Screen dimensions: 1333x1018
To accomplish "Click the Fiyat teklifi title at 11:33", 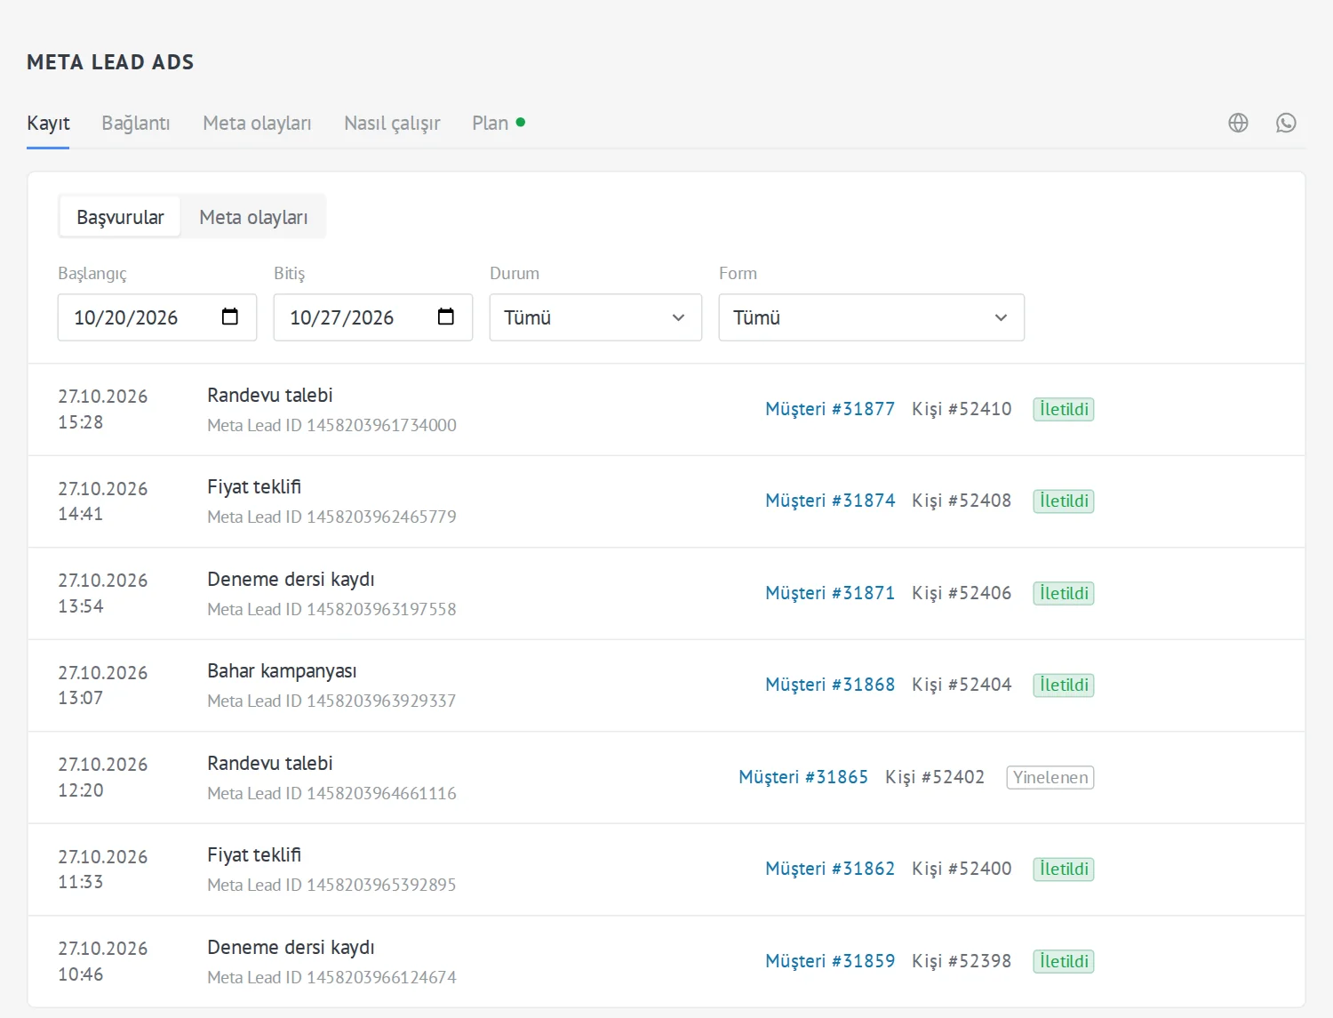I will pos(254,855).
